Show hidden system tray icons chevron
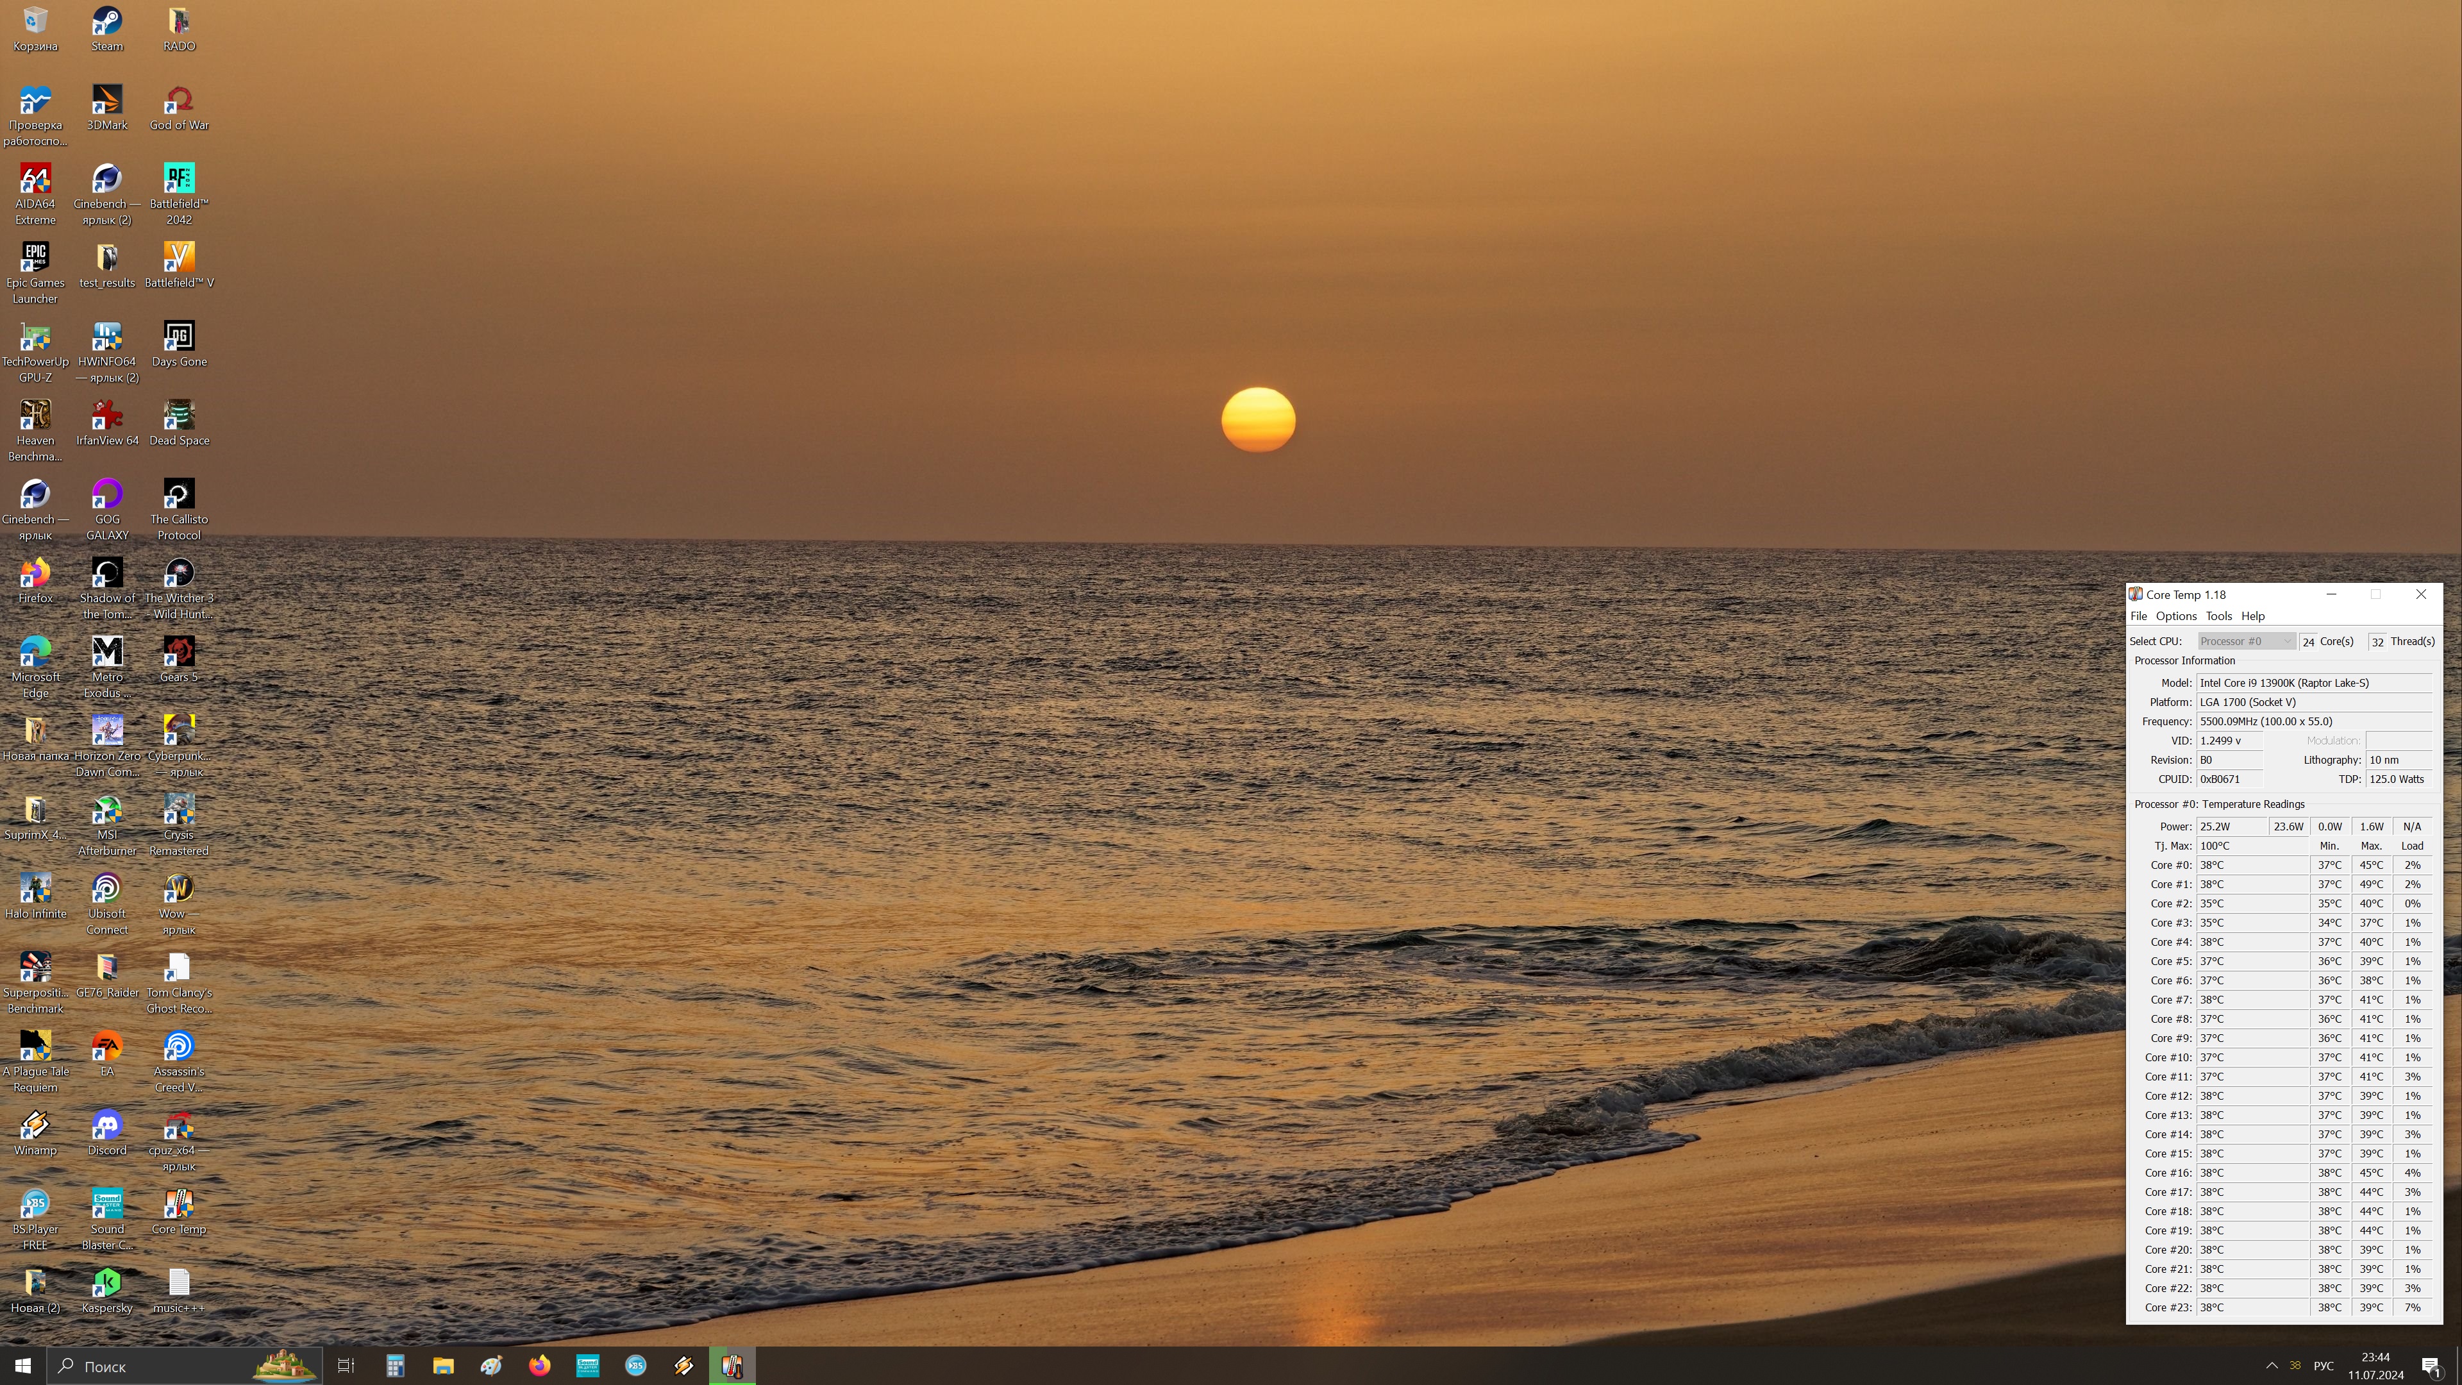Image resolution: width=2462 pixels, height=1385 pixels. [2271, 1366]
